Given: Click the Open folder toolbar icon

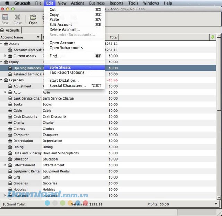Looking at the screenshot, I should pos(33,18).
